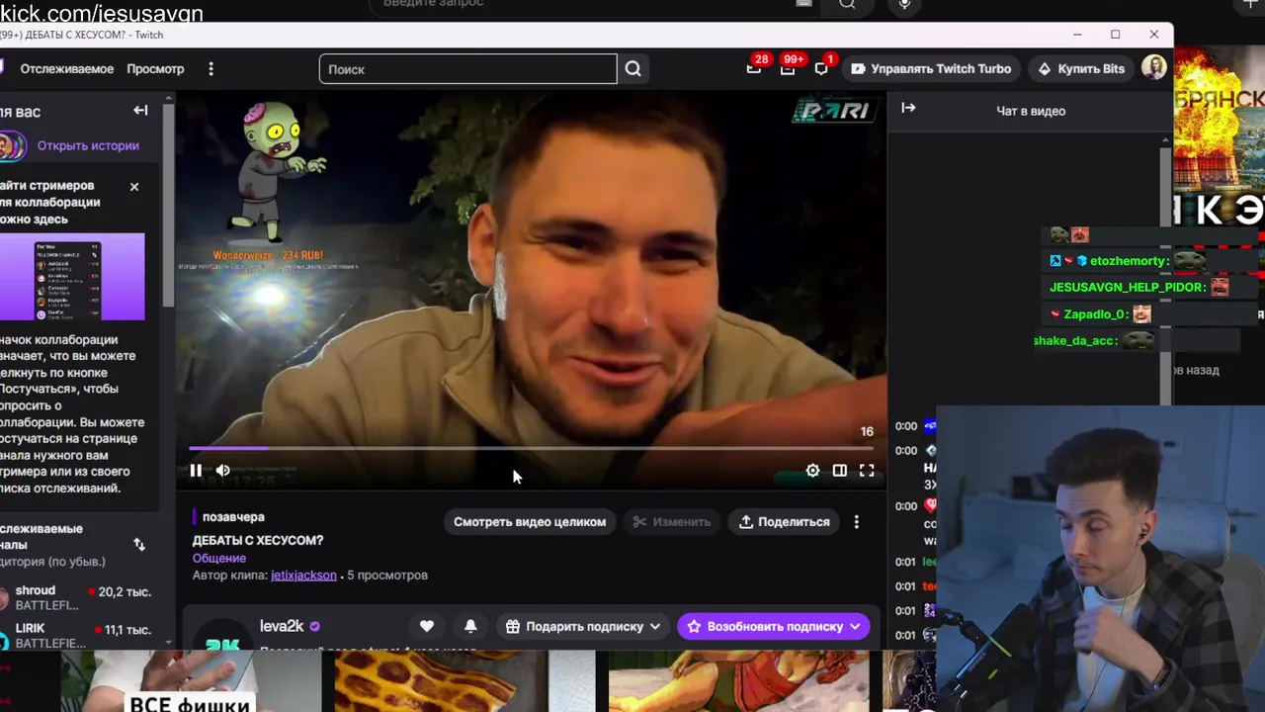Click etozhemorty username in overlay chat
The width and height of the screenshot is (1265, 712).
[x=1130, y=261]
